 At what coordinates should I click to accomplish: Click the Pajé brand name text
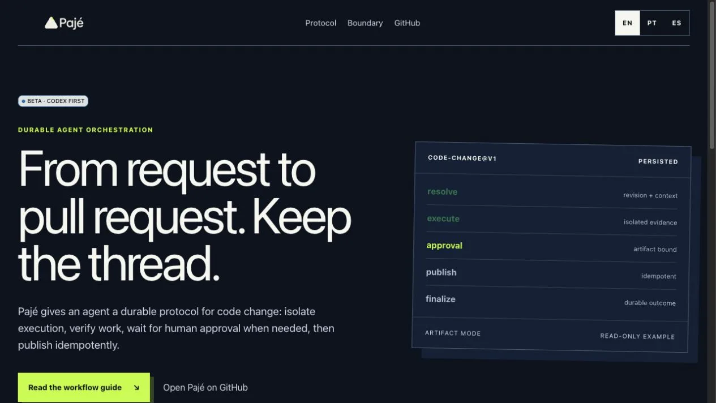pos(71,23)
